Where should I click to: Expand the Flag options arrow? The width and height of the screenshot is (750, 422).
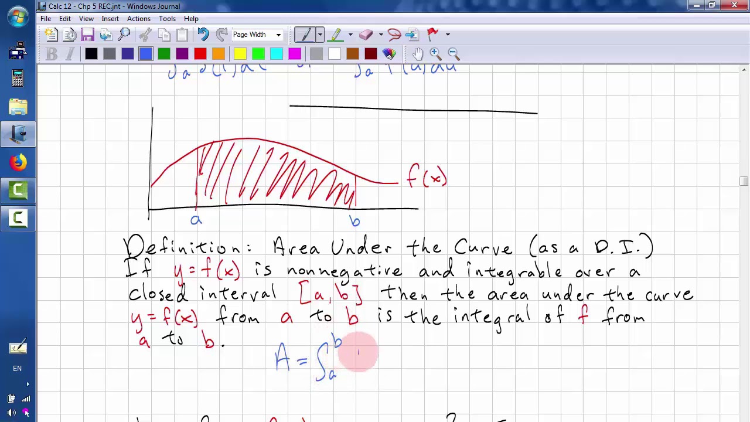coord(448,35)
